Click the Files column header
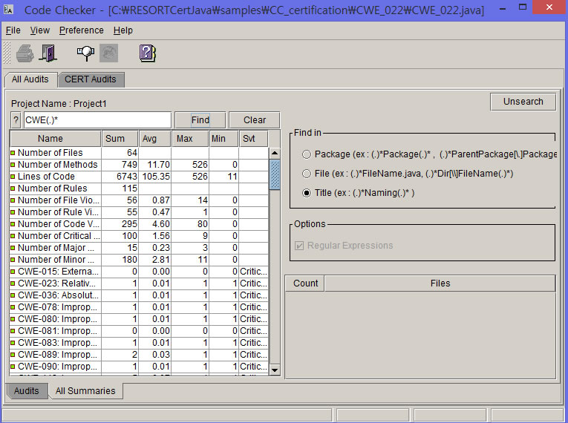This screenshot has width=568, height=423. [440, 283]
